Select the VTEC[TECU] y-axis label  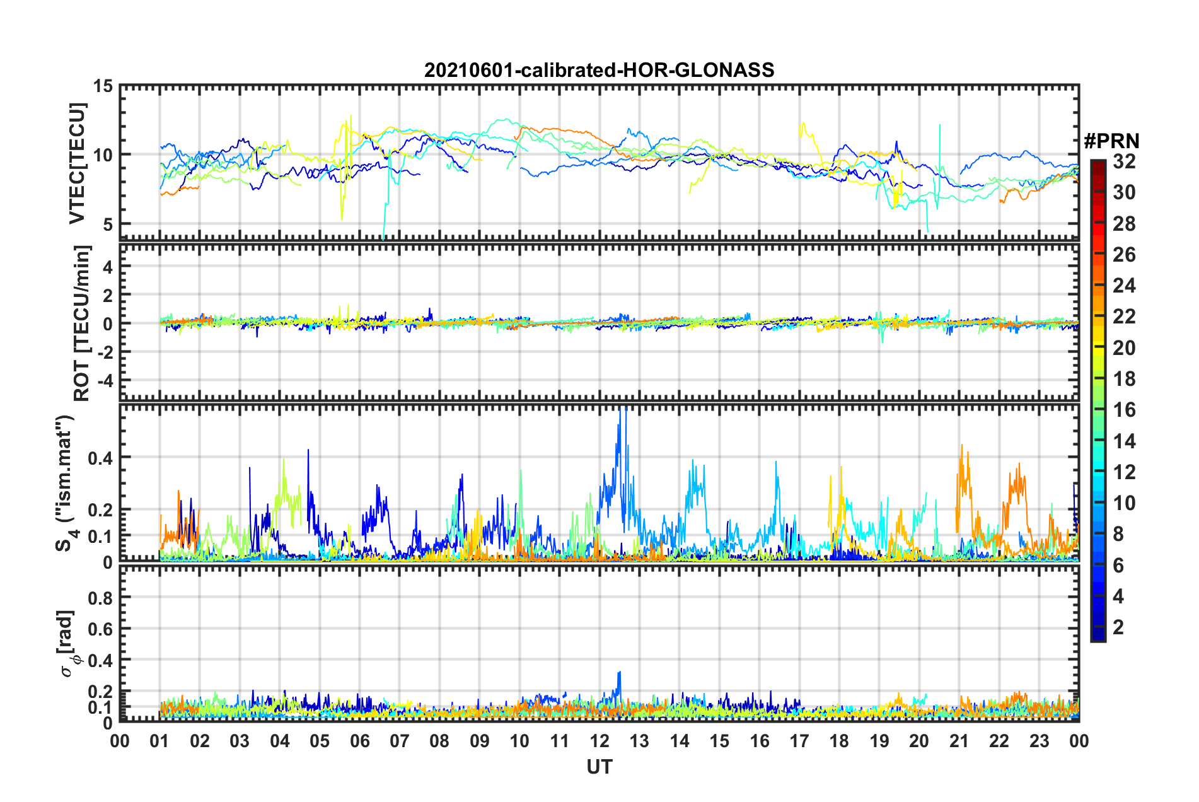point(77,163)
